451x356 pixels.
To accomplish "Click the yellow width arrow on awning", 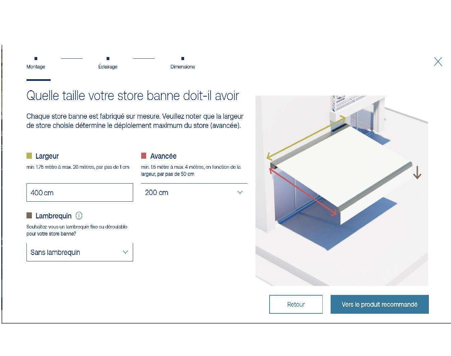I will pyautogui.click(x=305, y=138).
